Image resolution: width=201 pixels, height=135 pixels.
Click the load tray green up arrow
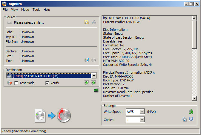point(87,83)
